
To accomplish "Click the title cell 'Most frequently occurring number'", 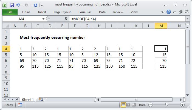I will (52, 37).
